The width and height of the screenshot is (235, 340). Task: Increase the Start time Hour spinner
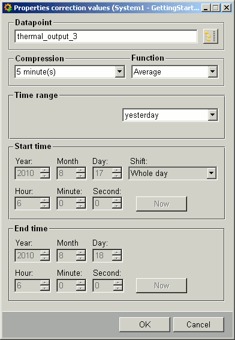point(45,201)
